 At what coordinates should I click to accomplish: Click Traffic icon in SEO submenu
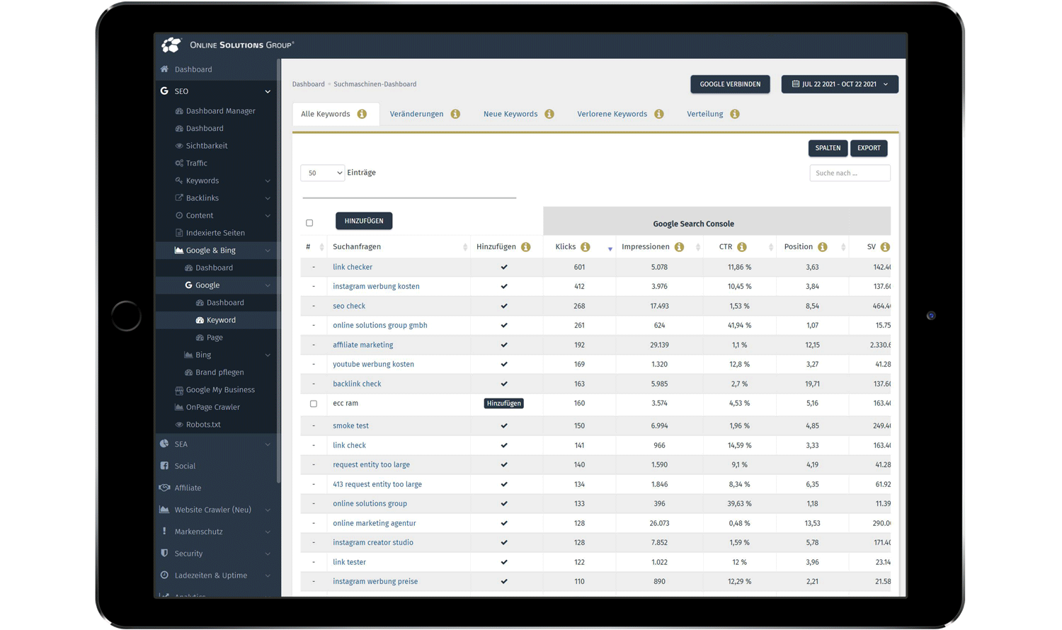pyautogui.click(x=179, y=164)
